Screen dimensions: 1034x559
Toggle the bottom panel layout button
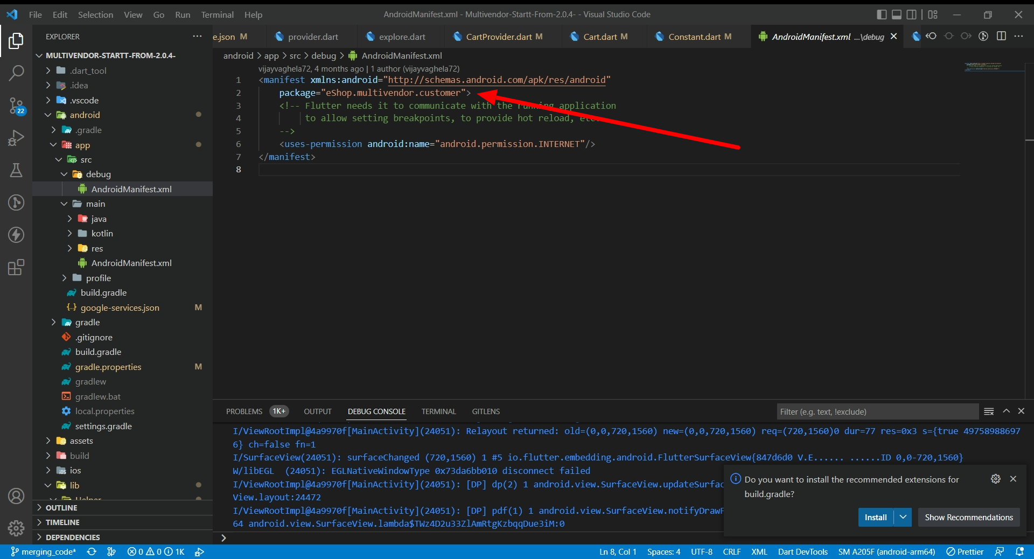coord(897,15)
